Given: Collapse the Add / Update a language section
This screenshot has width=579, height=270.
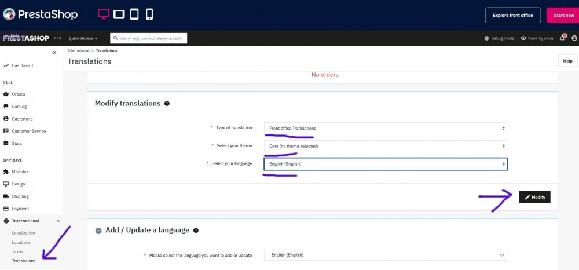Looking at the screenshot, I should [98, 231].
